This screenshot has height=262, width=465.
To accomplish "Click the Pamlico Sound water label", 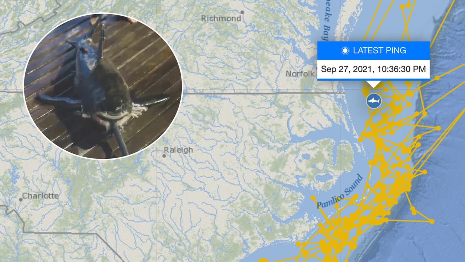I will click(x=339, y=192).
